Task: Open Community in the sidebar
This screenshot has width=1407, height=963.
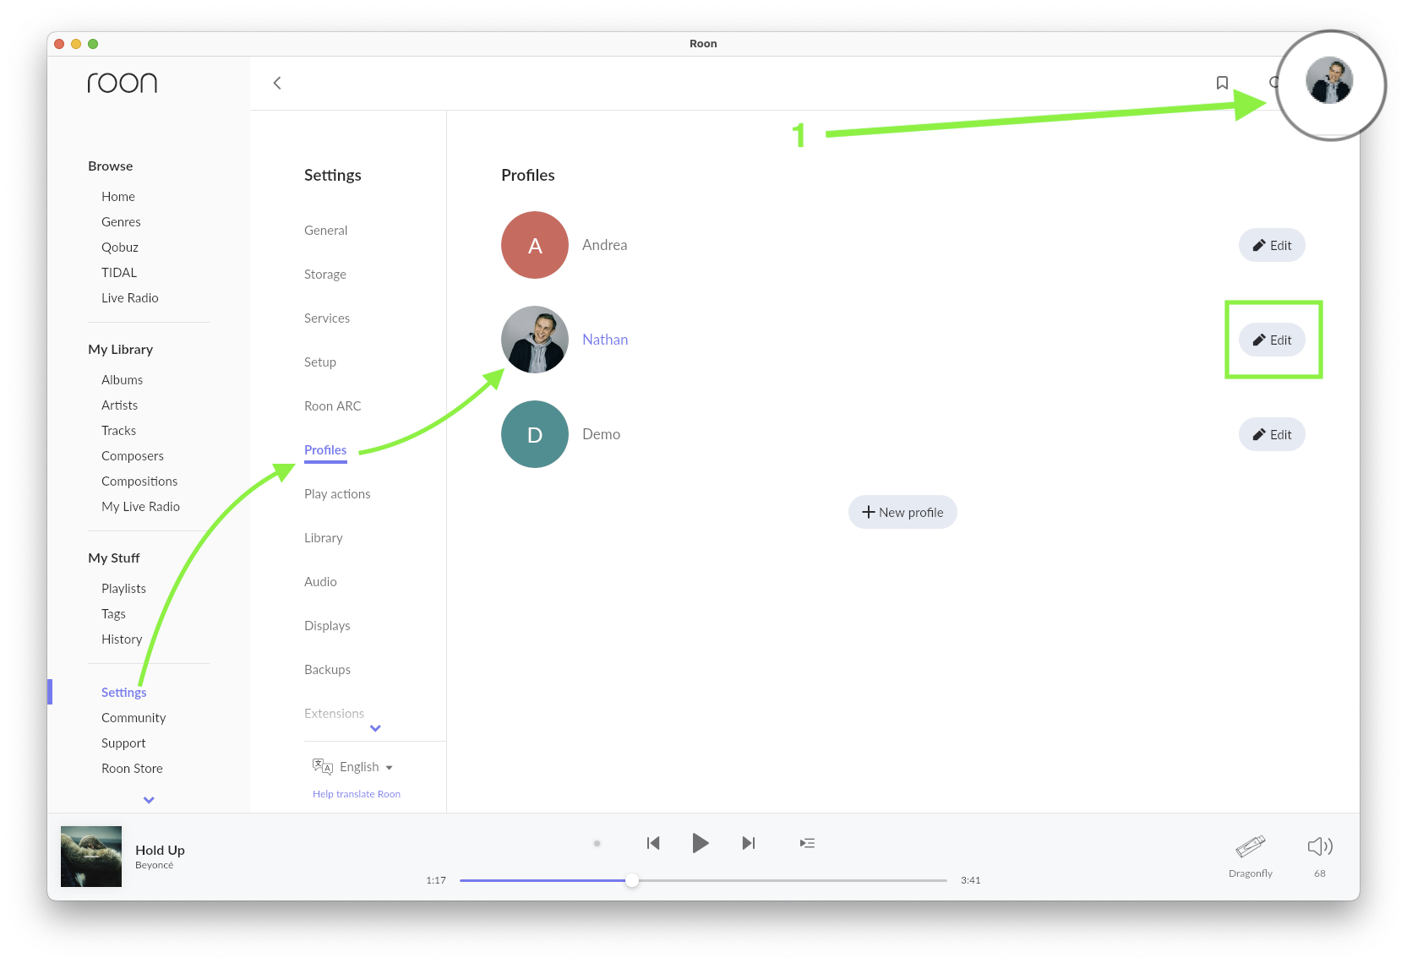Action: 134,718
